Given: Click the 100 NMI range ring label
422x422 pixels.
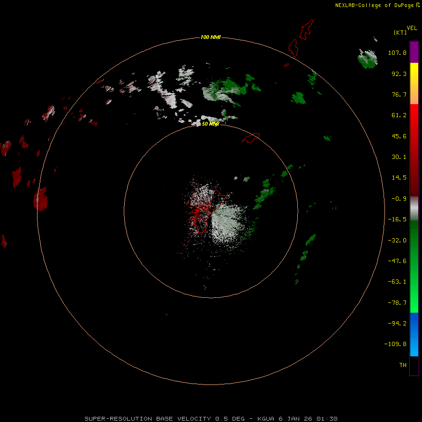Looking at the screenshot, I should pyautogui.click(x=211, y=37).
